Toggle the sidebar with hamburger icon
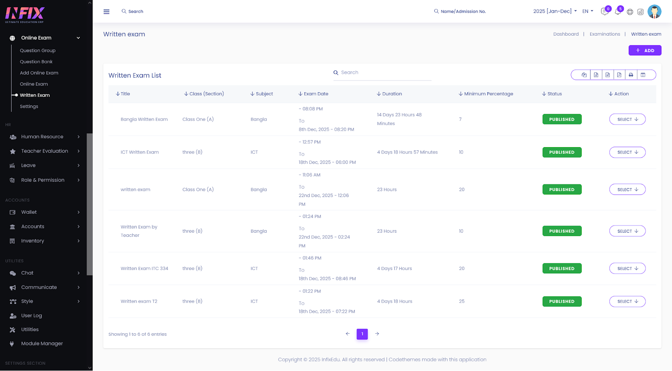 click(106, 12)
